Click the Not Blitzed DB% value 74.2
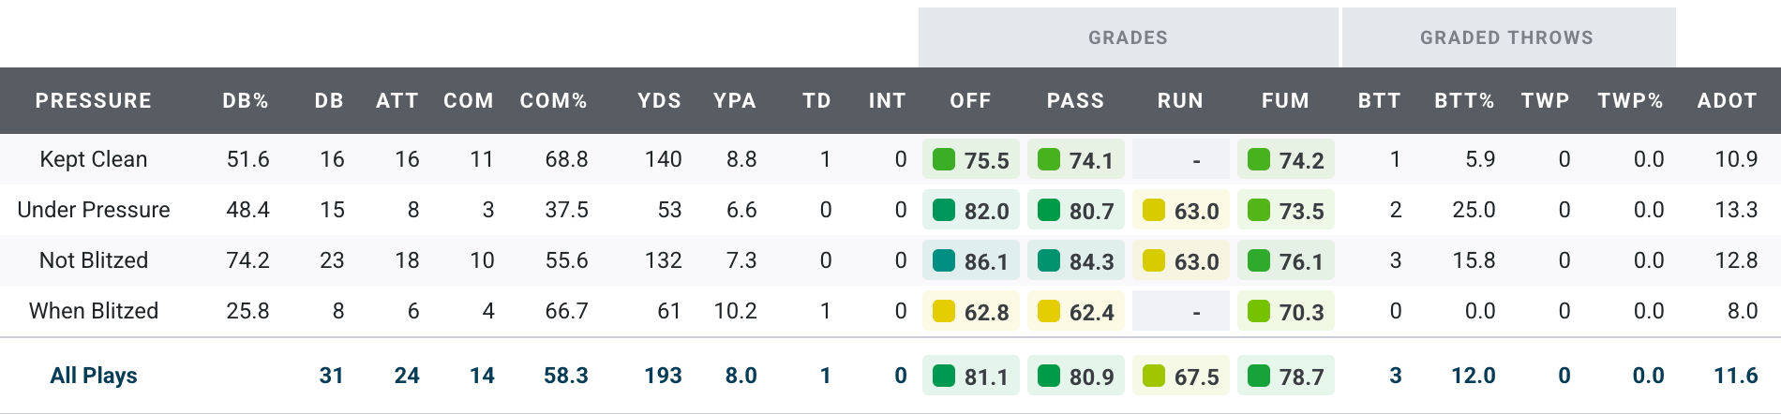This screenshot has height=414, width=1781. point(247,260)
